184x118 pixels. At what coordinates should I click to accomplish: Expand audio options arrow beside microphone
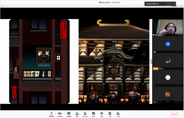pos(55,113)
